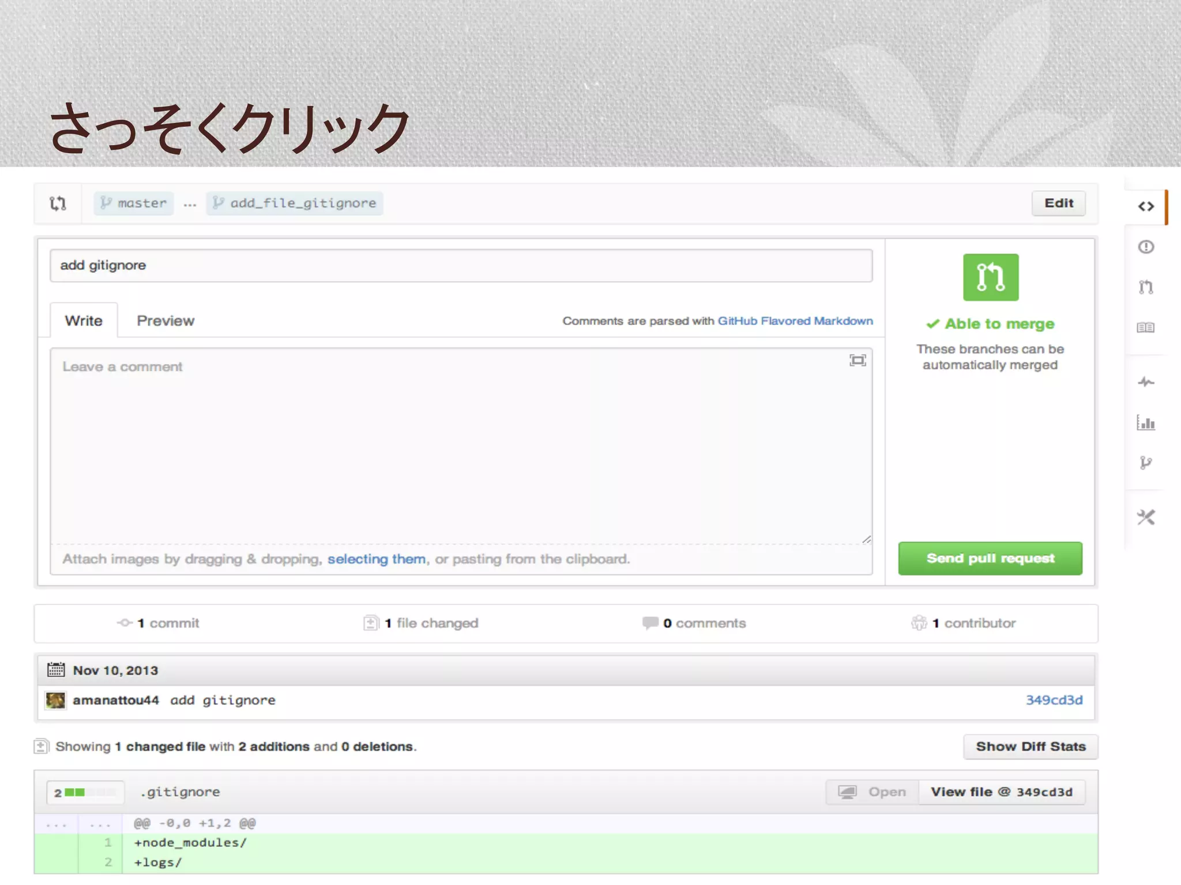Open the GitHub Flavored Markdown link
Viewport: 1181px width, 885px height.
tap(795, 321)
